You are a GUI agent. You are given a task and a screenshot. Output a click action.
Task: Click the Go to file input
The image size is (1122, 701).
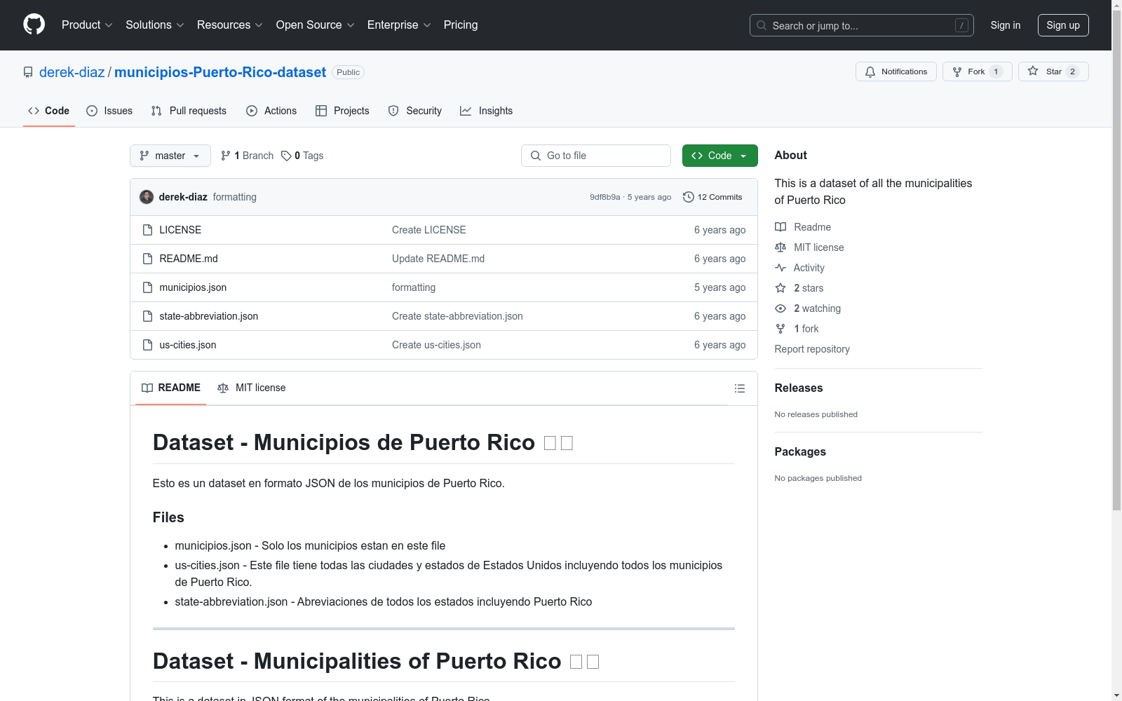596,156
